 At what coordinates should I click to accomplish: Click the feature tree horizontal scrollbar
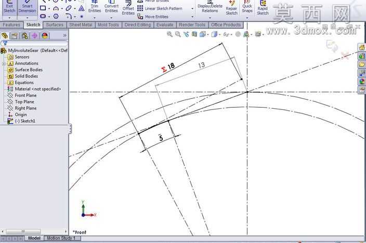34,232
